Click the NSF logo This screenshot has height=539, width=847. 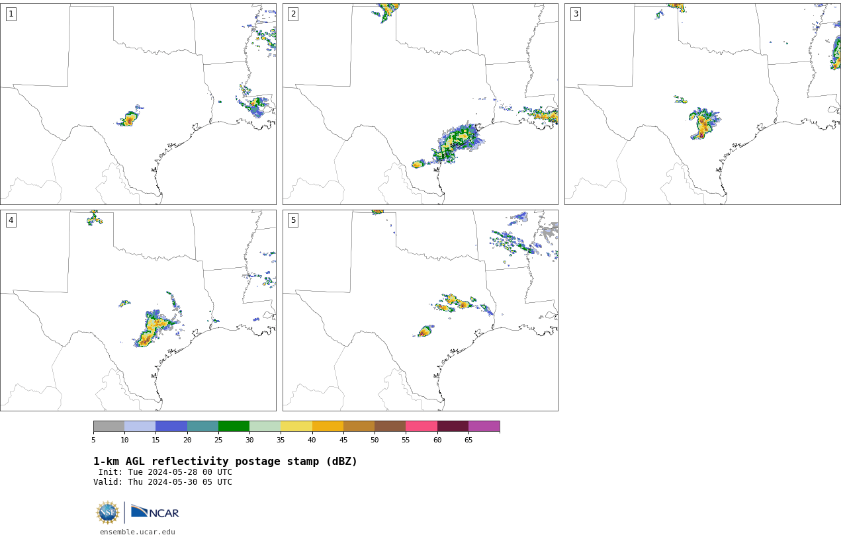(108, 513)
